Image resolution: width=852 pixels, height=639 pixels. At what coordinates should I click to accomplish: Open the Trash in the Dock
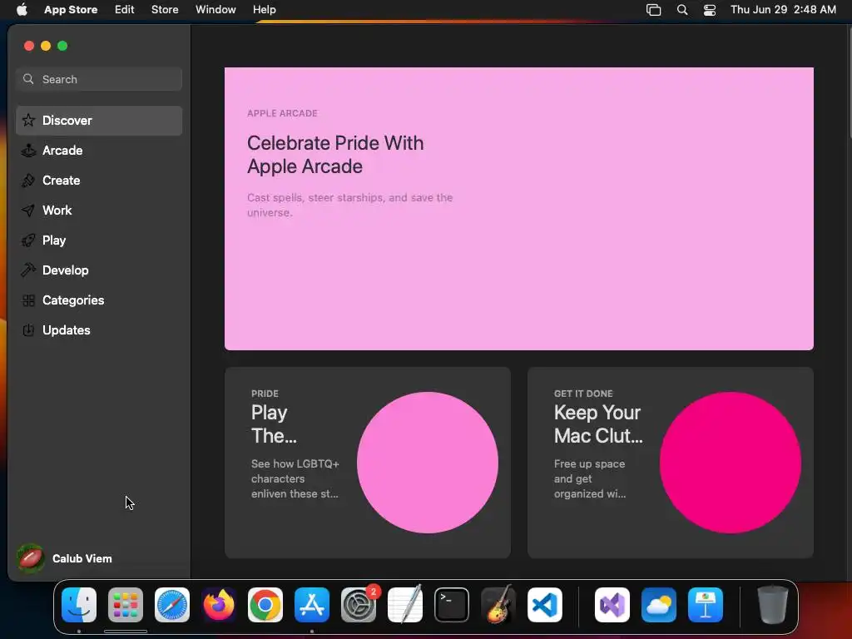773,605
